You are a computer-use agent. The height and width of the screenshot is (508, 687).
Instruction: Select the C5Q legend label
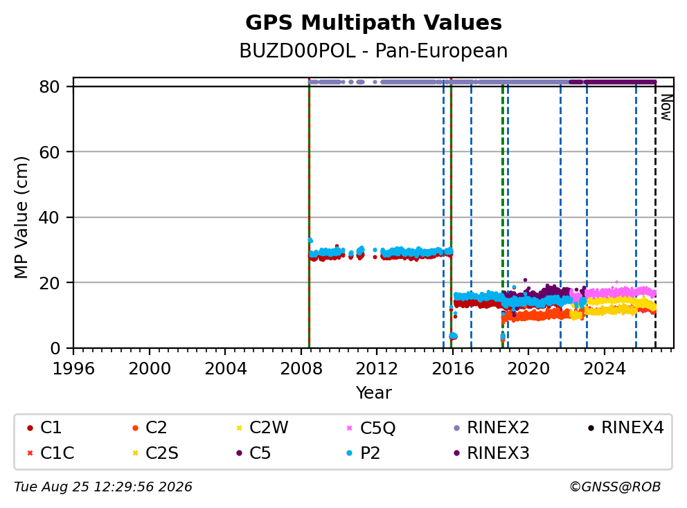tap(377, 428)
